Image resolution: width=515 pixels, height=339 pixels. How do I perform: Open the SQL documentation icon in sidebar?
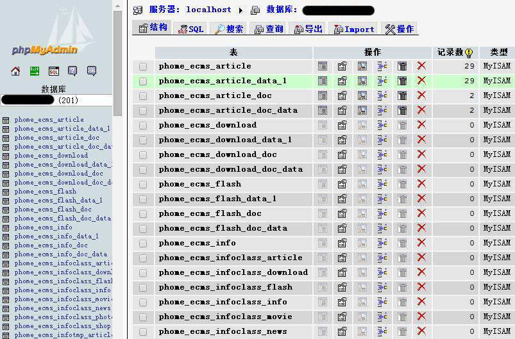coord(92,71)
